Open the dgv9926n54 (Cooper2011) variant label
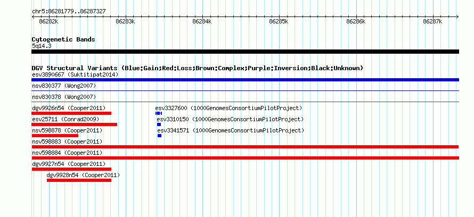 69,108
